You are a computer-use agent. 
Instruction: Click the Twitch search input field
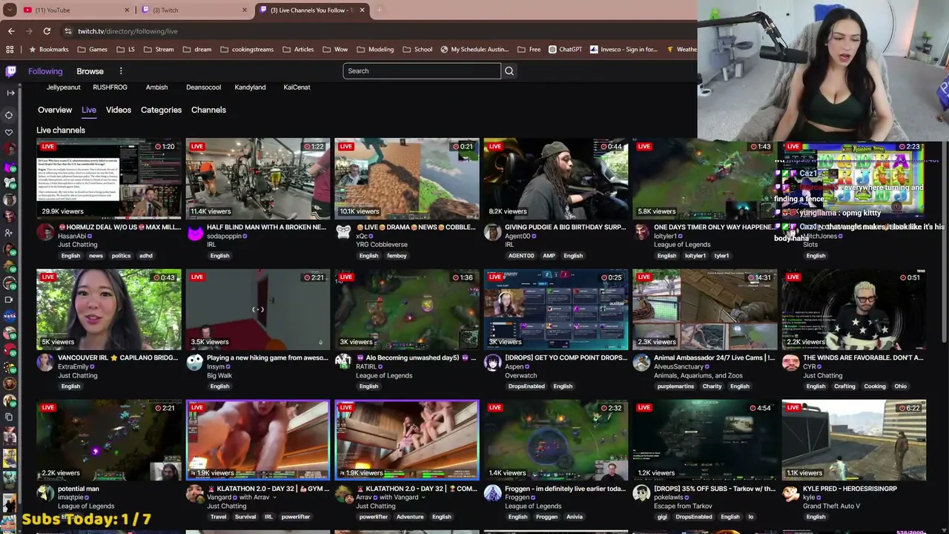point(422,71)
